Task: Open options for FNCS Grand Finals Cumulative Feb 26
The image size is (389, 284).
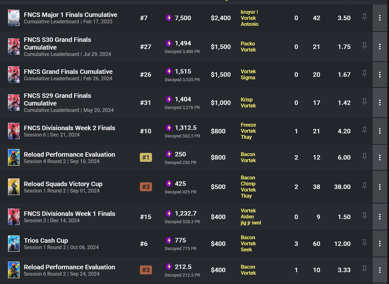Action: 380,74
